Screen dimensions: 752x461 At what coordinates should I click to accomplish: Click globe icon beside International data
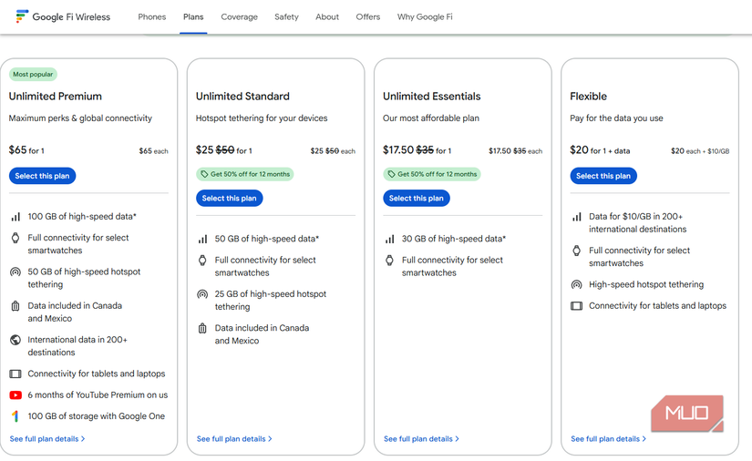(x=15, y=340)
